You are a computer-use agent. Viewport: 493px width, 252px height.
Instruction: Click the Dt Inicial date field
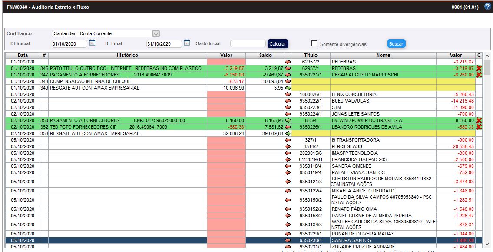click(x=69, y=44)
